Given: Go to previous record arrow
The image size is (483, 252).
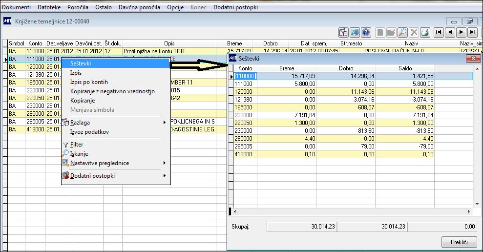Looking at the screenshot, I should 450,32.
